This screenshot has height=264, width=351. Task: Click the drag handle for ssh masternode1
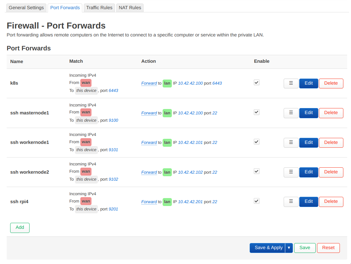point(291,113)
